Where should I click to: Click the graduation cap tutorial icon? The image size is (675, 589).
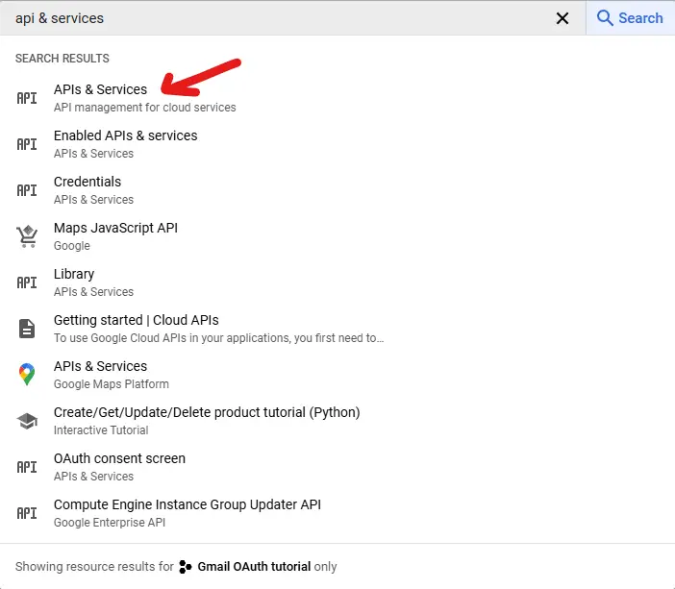[x=27, y=421]
